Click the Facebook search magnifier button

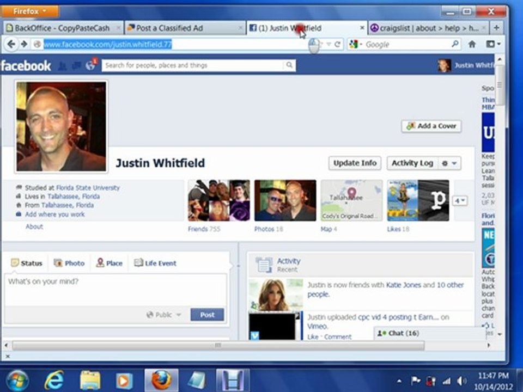pos(289,65)
